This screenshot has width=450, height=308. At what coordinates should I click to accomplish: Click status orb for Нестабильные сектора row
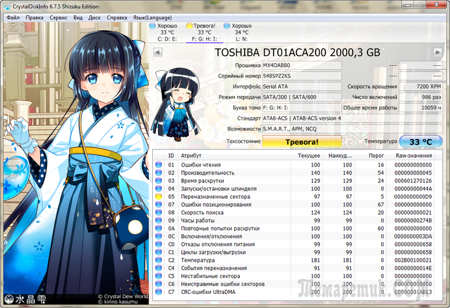(x=158, y=276)
